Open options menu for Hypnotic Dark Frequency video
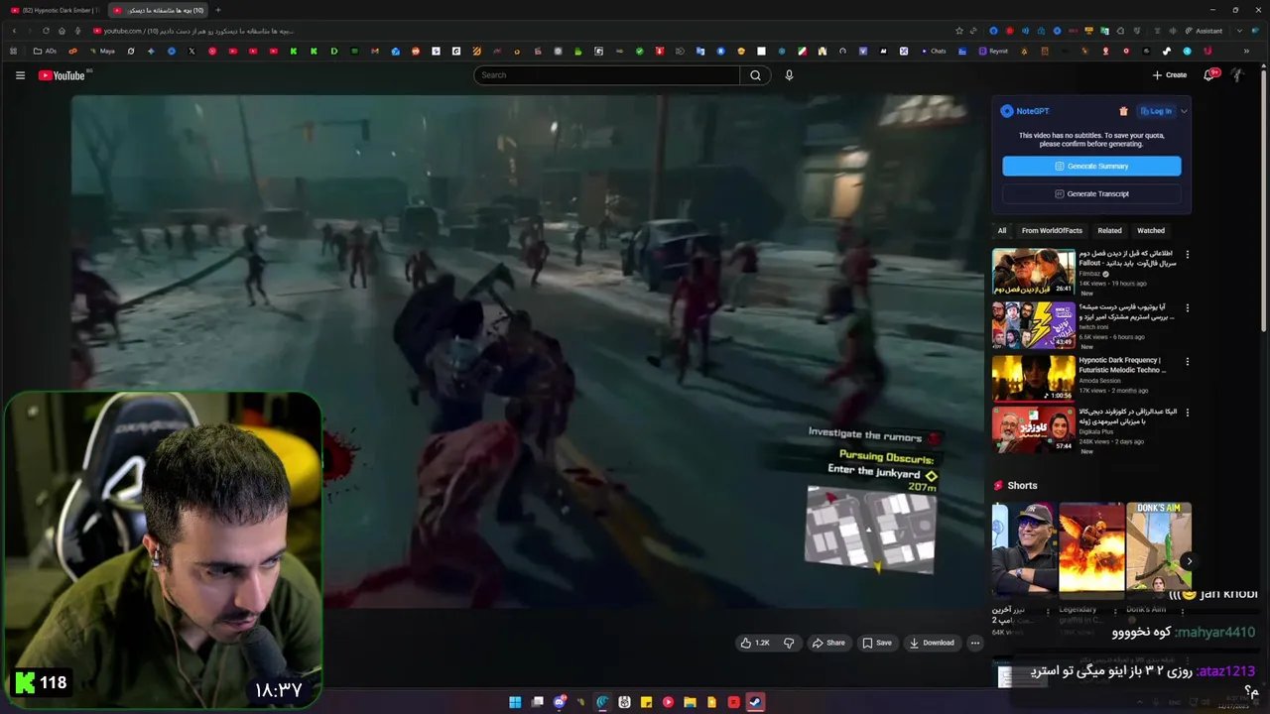Viewport: 1270px width, 714px height. (1187, 362)
